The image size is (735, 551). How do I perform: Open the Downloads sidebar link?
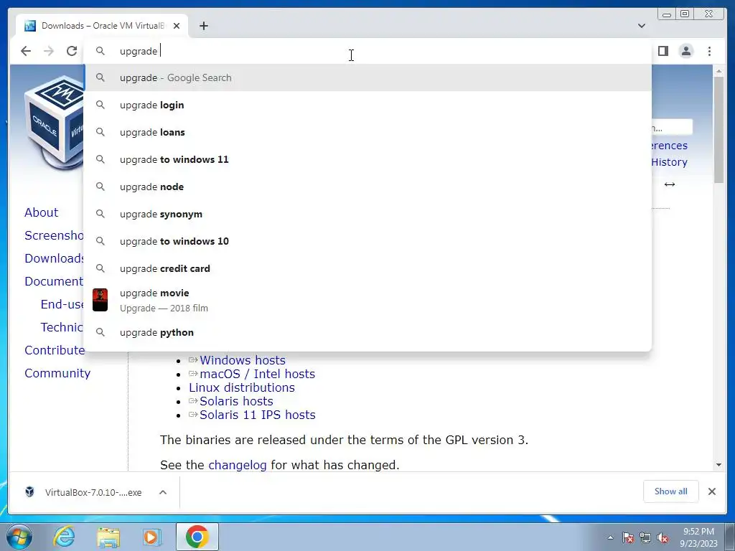55,258
